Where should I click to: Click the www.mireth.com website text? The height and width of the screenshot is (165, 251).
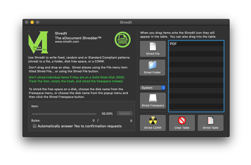pos(67,42)
